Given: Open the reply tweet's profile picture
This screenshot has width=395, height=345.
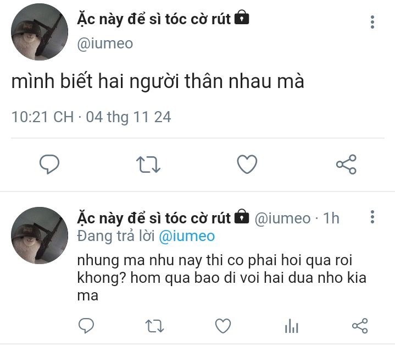Looking at the screenshot, I should click(x=40, y=236).
